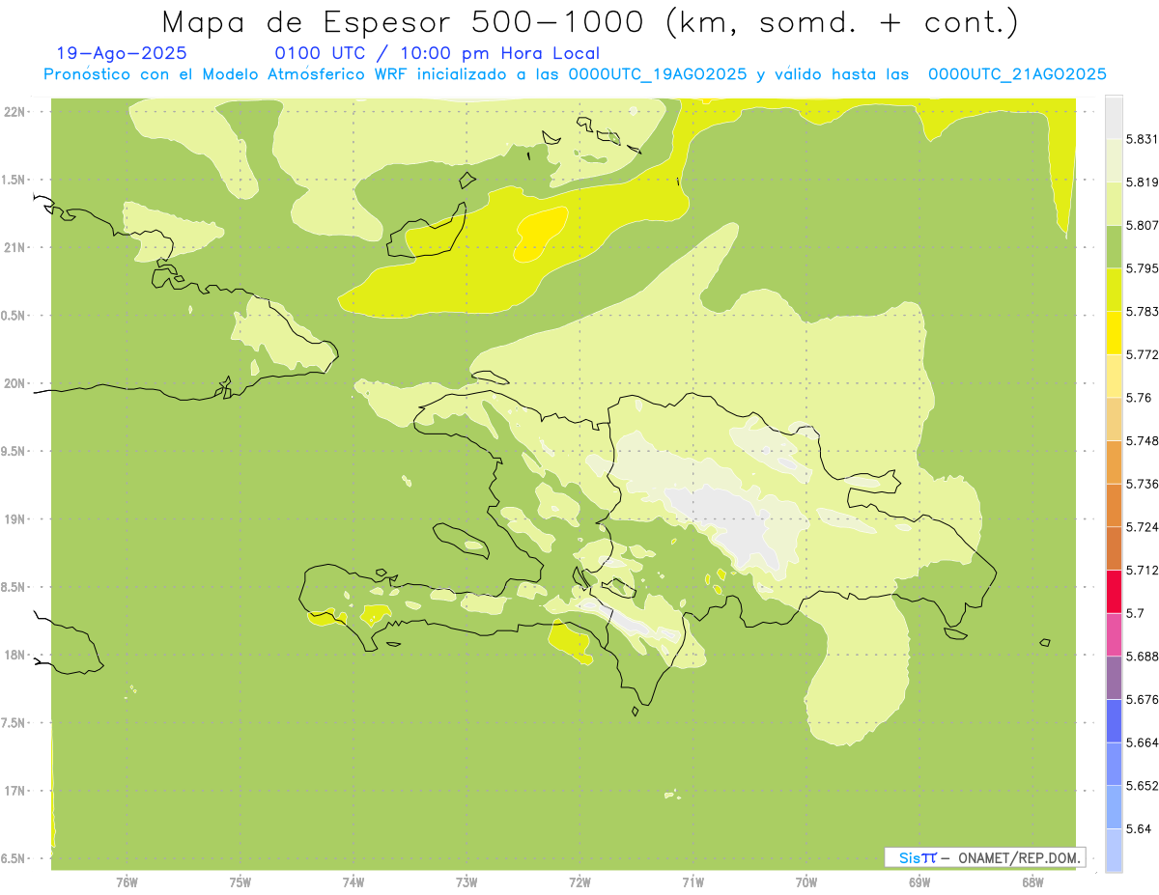The height and width of the screenshot is (895, 1159).
Task: Click the legend value '5.819'
Action: pyautogui.click(x=1142, y=182)
